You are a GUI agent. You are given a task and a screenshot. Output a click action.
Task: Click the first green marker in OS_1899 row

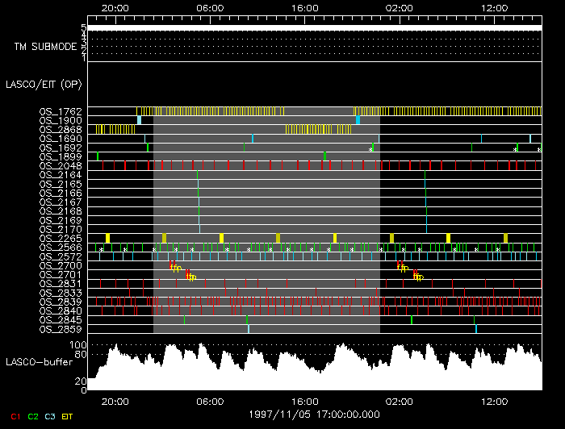[98, 156]
